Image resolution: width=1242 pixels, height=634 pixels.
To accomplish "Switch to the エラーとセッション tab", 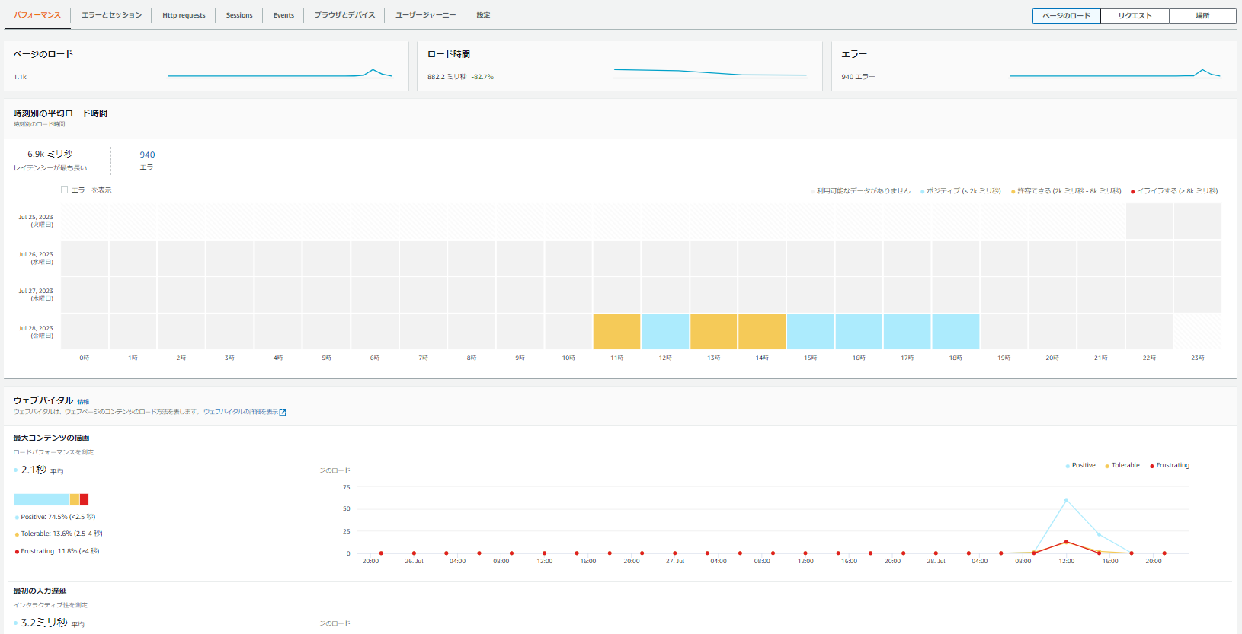I will pyautogui.click(x=111, y=15).
